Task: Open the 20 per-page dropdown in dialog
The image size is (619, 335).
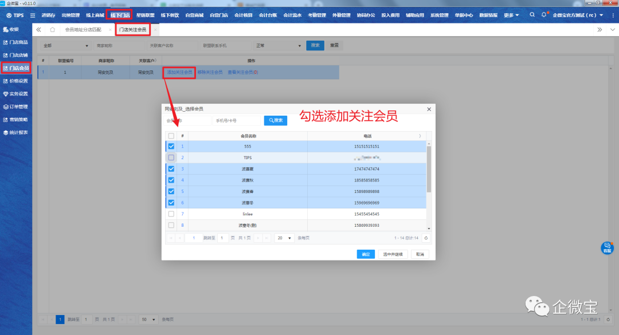Action: (284, 238)
